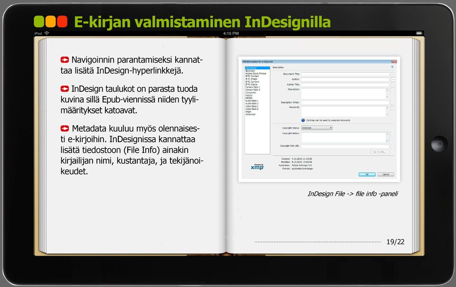This screenshot has height=287, width=456.
Task: Click the red arrow bullet before Navigoinnin
Action: tap(65, 60)
